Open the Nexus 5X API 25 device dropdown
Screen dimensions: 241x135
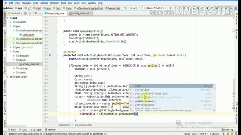[155, 8]
